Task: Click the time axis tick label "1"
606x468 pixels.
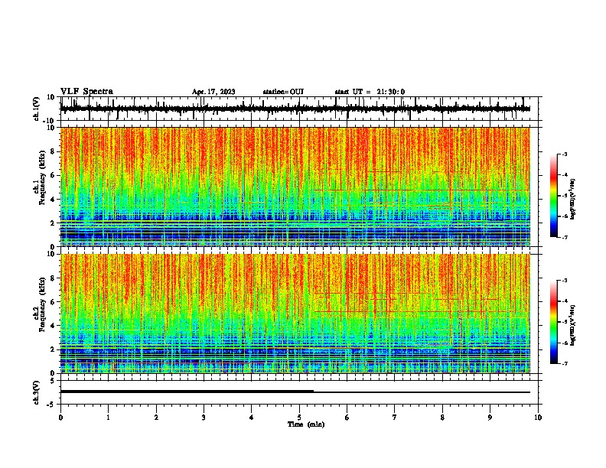Action: [108, 418]
